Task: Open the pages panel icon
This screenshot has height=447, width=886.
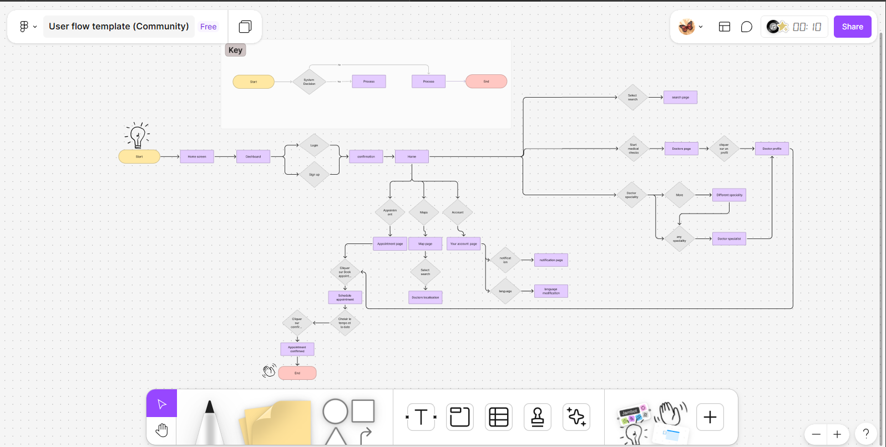Action: click(x=245, y=27)
